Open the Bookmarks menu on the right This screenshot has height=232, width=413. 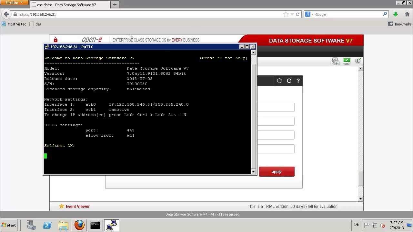[400, 24]
